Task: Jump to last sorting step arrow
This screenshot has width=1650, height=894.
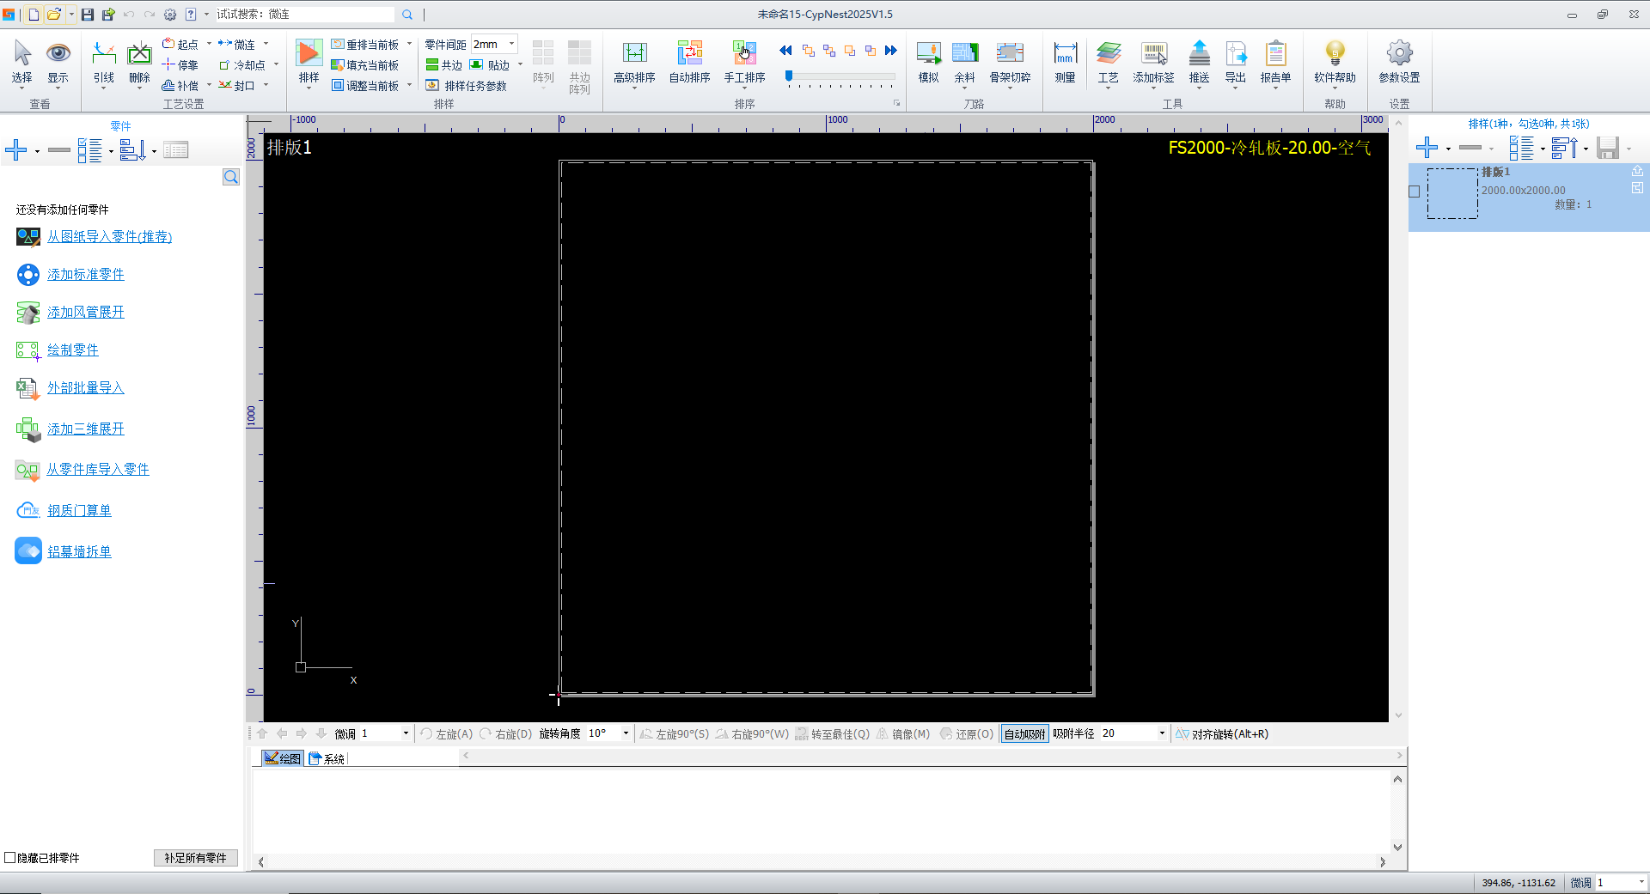Action: point(891,51)
